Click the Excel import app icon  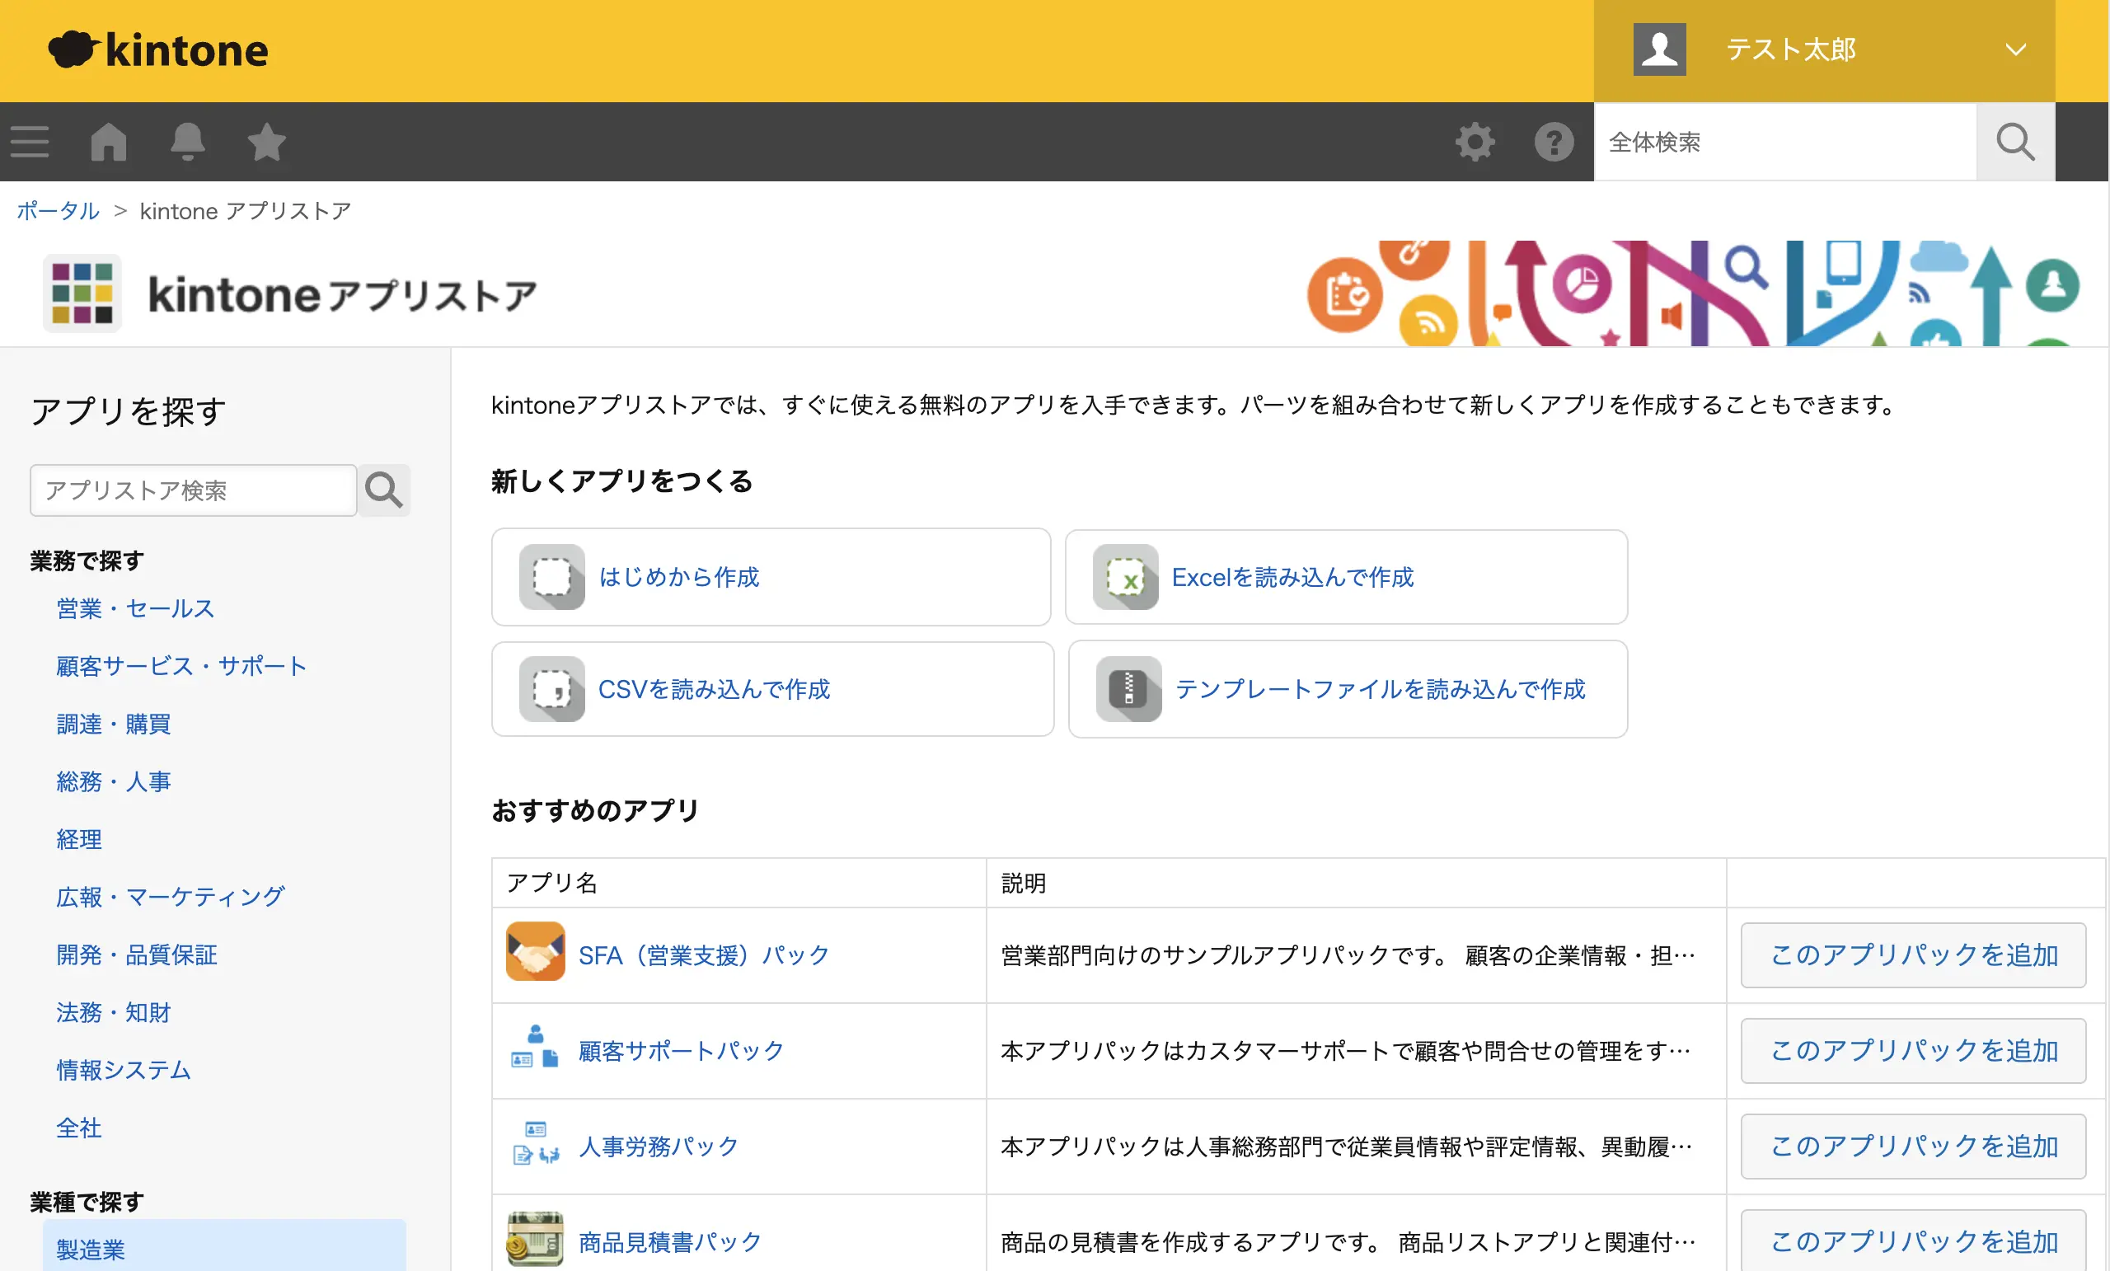point(1125,576)
